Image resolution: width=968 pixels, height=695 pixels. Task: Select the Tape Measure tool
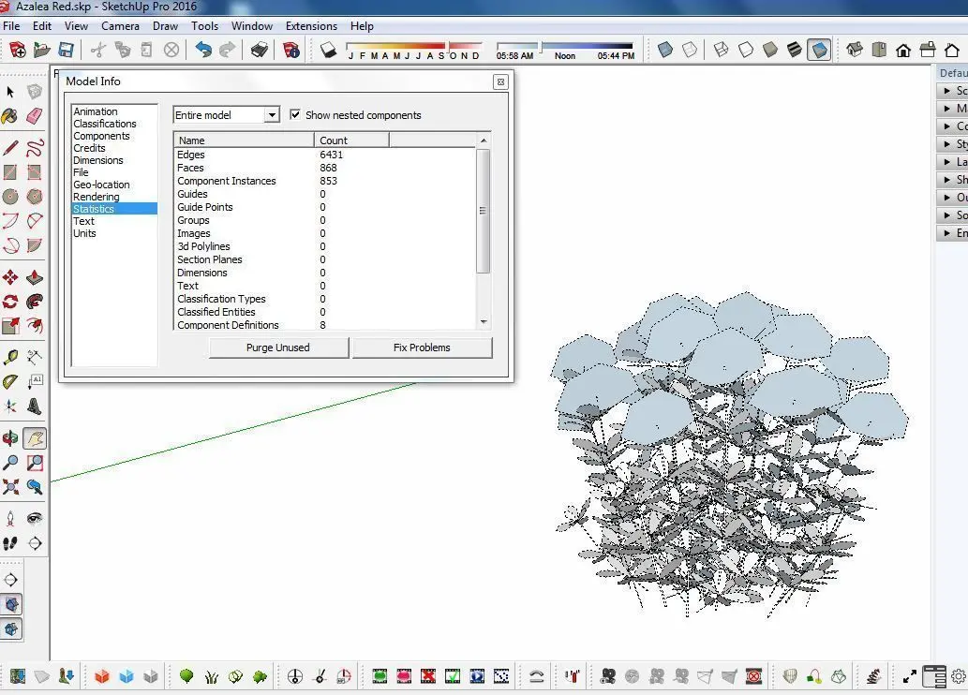tap(10, 358)
